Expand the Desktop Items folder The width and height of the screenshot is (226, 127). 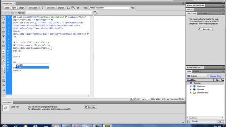pyautogui.click(x=191, y=93)
